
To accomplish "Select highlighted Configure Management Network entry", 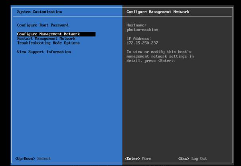I will click(x=56, y=34).
